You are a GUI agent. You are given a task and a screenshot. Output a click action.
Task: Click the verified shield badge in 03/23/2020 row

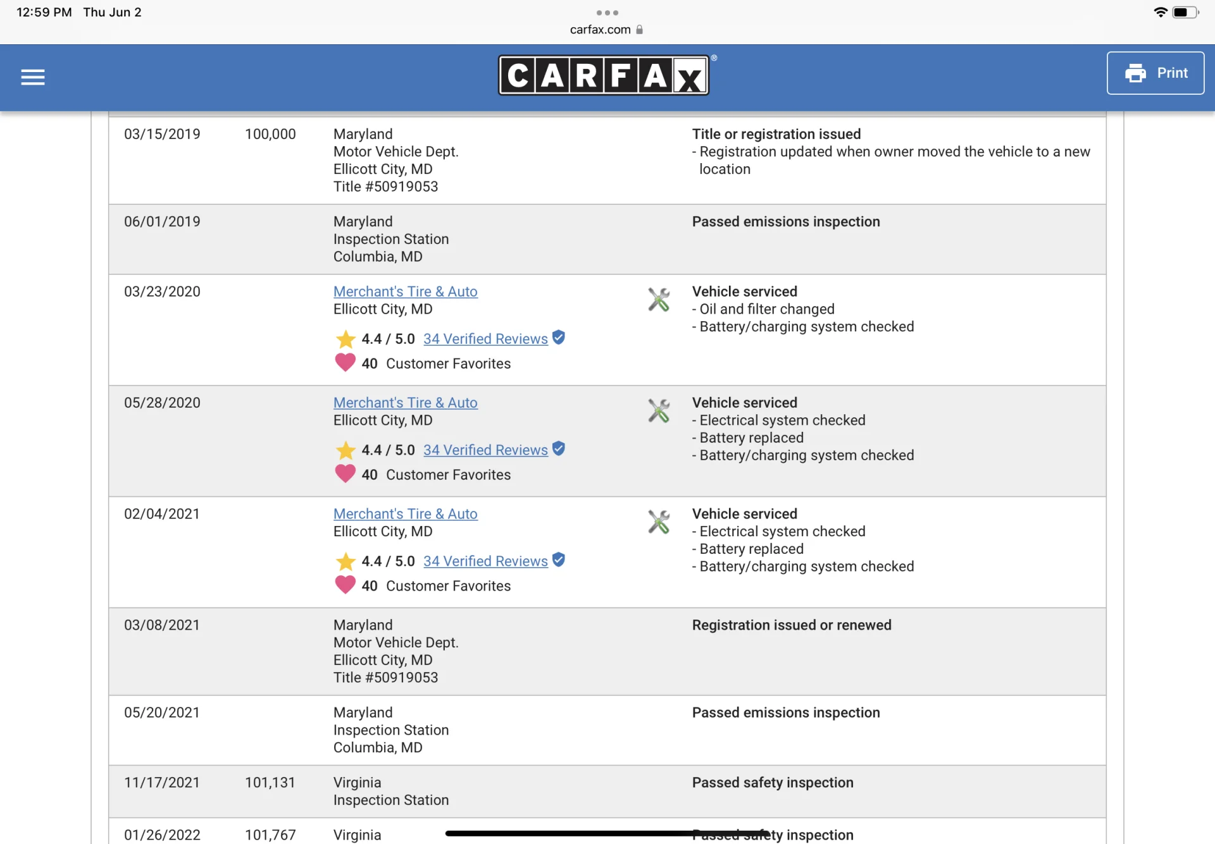coord(558,338)
